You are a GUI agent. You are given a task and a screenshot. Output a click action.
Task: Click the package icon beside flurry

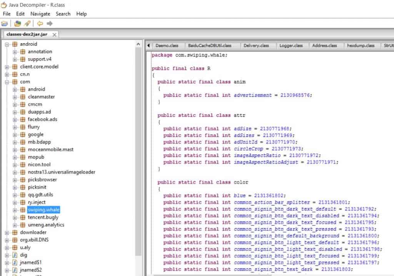23,127
